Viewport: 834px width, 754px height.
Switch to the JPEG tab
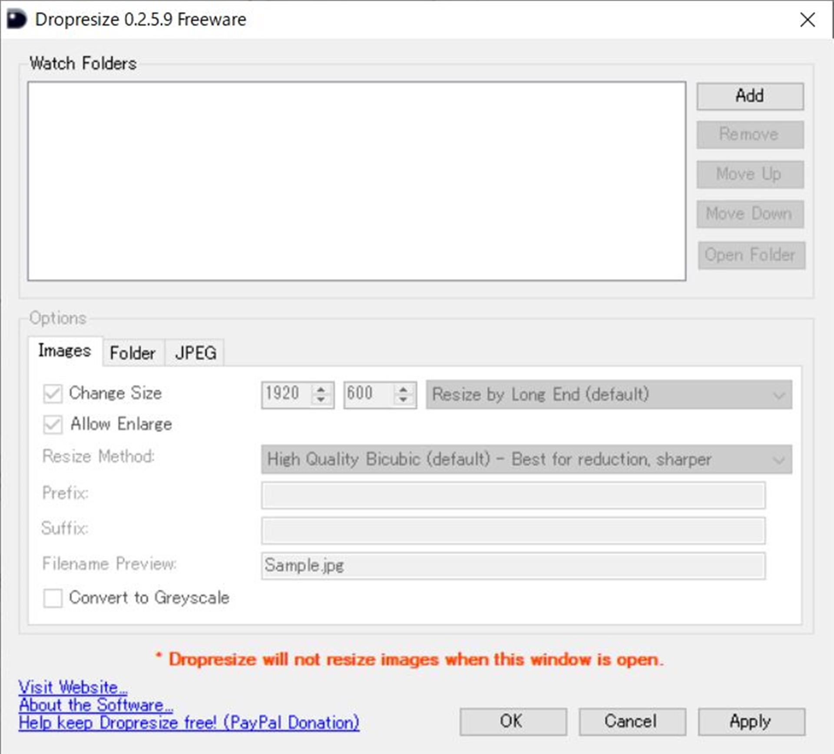click(195, 352)
